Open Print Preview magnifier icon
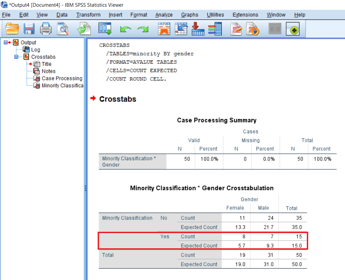The width and height of the screenshot is (345, 280). tap(63, 29)
